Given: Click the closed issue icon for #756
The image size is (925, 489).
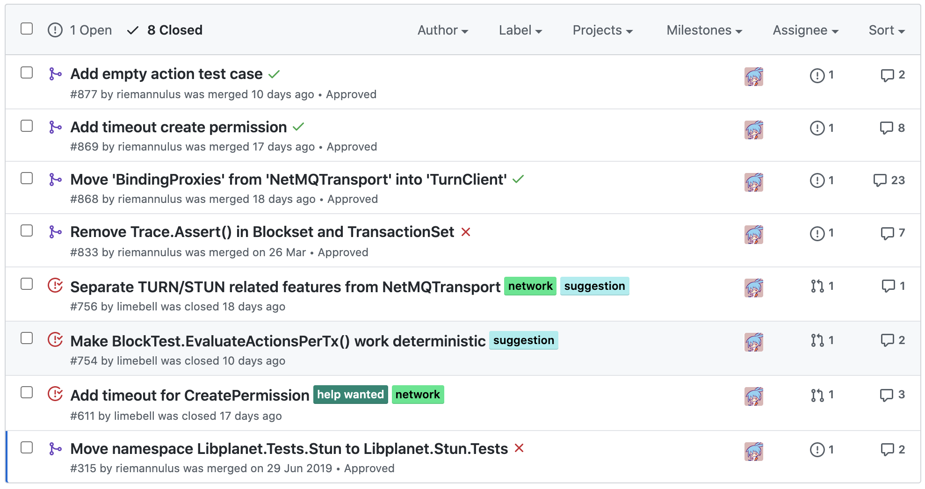Looking at the screenshot, I should (55, 286).
